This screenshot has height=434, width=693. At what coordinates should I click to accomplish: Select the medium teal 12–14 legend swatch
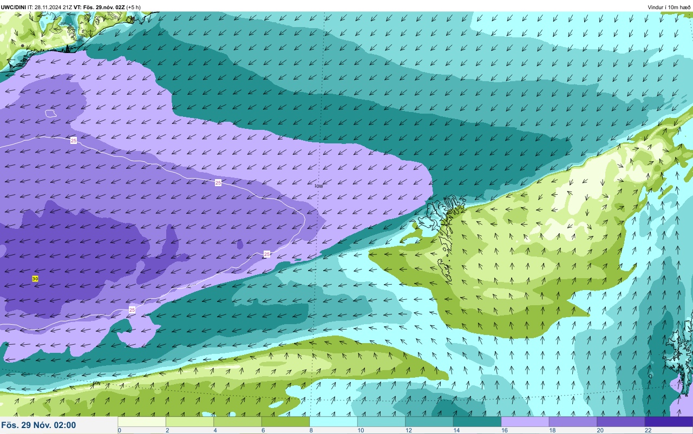point(429,422)
